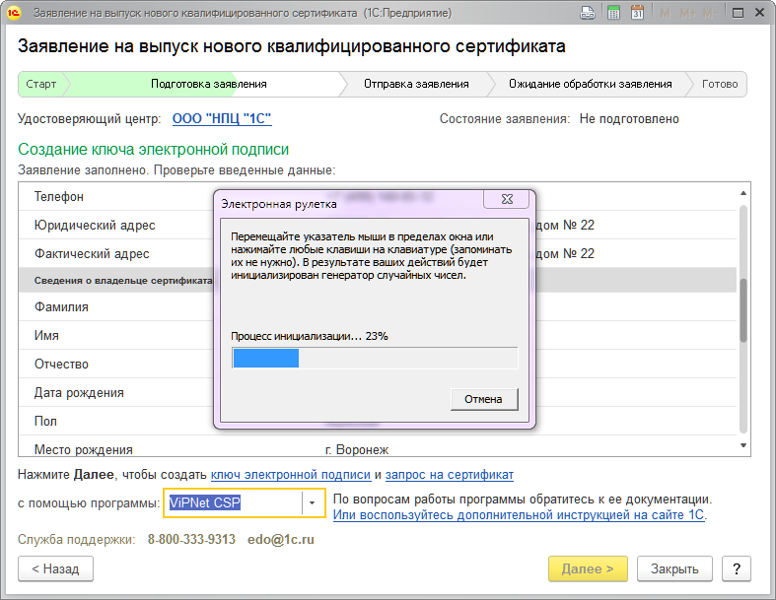Click the support phone 8-800-333-9313
Screen dimensions: 776x600
click(191, 540)
